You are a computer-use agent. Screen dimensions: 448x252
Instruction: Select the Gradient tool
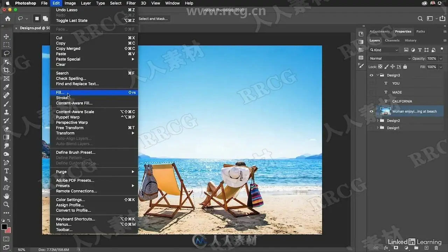(x=6, y=137)
